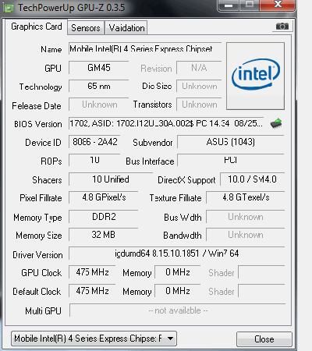Minimize the GPU-Z window

(x=229, y=5)
